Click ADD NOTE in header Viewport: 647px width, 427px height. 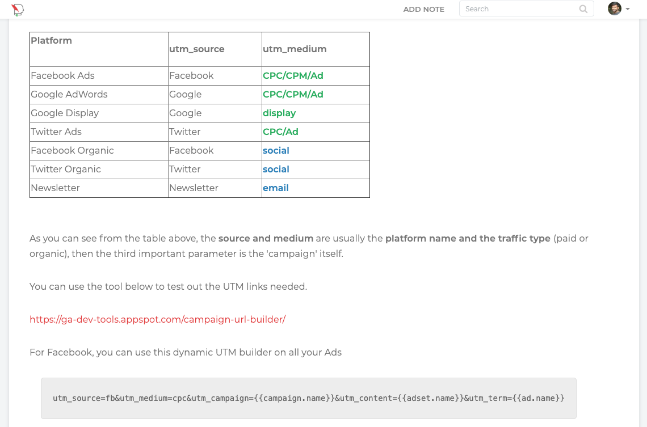pos(423,10)
